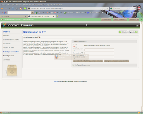Click Encontrar la ruta FTP automáticamente
The width and height of the screenshot is (143, 114).
click(x=88, y=61)
